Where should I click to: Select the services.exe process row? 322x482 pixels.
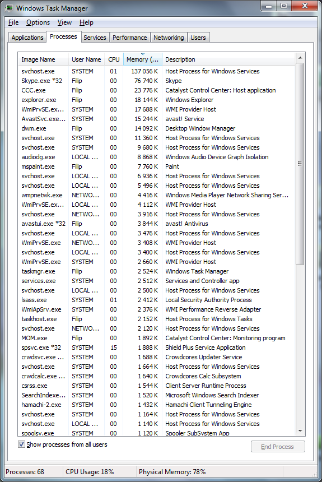157,281
